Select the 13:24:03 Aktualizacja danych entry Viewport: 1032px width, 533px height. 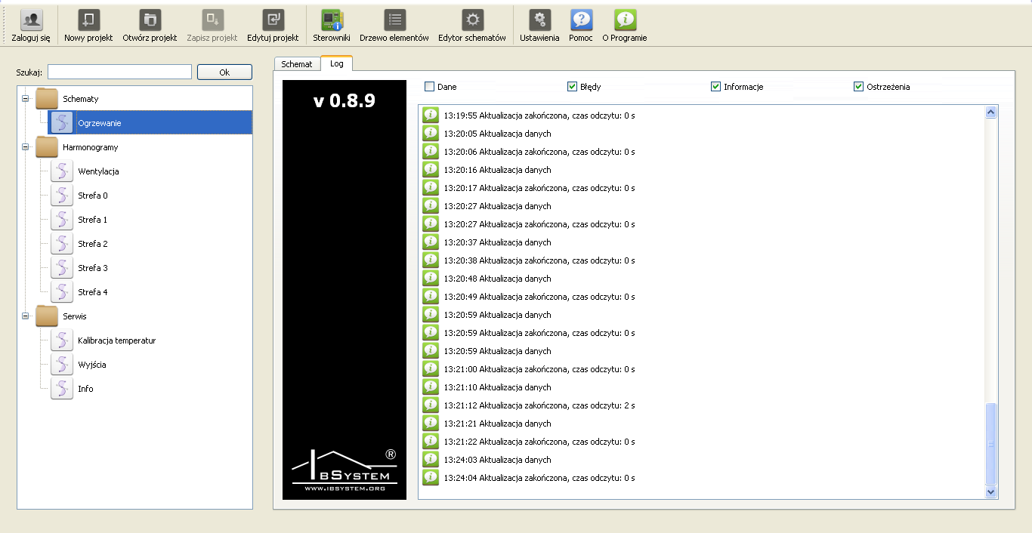(x=498, y=460)
